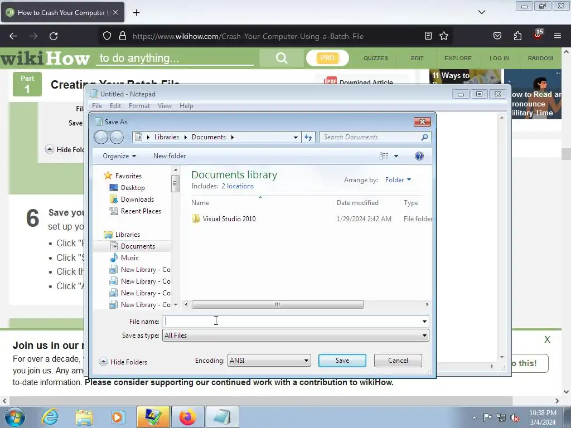Click the Save As help question mark icon
This screenshot has width=571, height=428.
[x=419, y=156]
